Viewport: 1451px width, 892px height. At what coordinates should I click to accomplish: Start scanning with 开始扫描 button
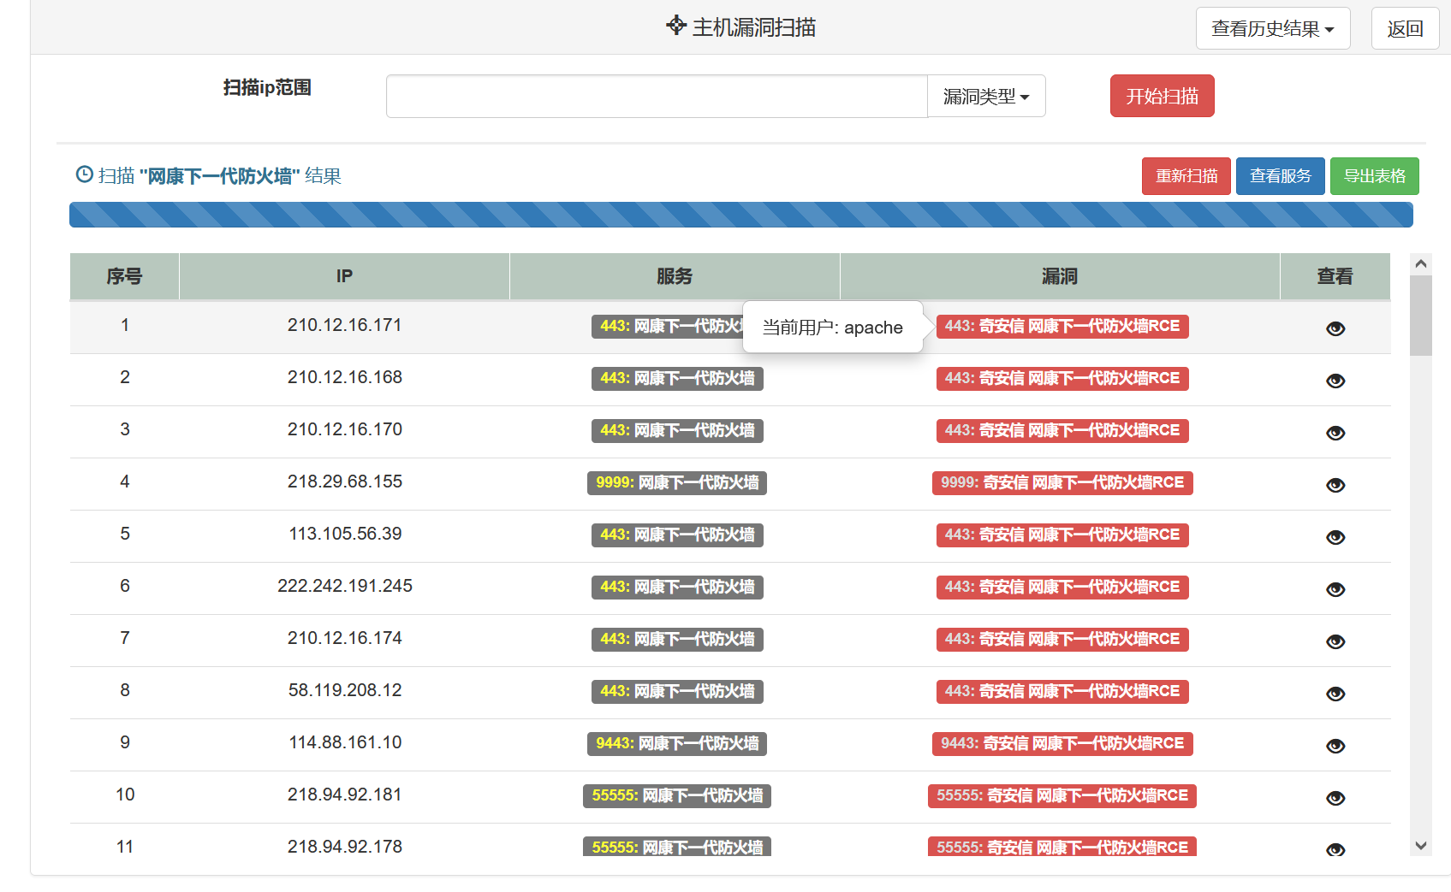[1162, 96]
